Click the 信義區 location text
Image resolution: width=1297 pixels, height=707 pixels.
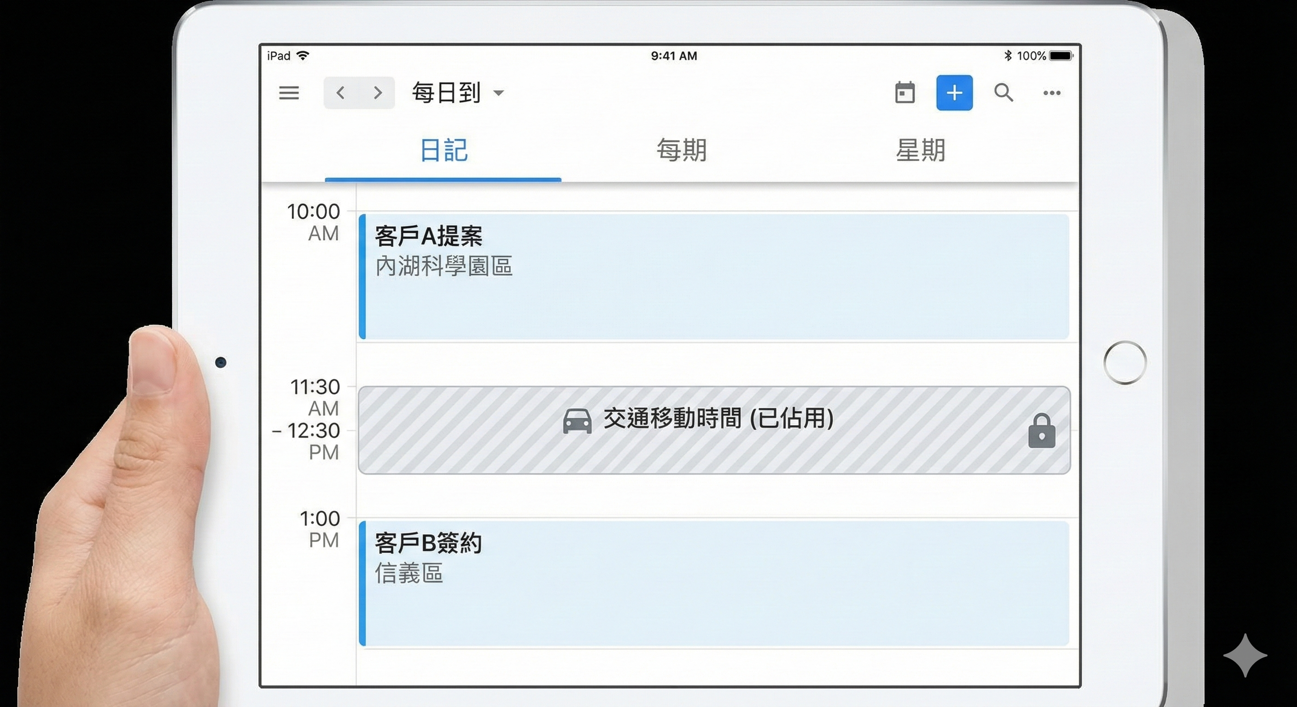click(x=409, y=573)
